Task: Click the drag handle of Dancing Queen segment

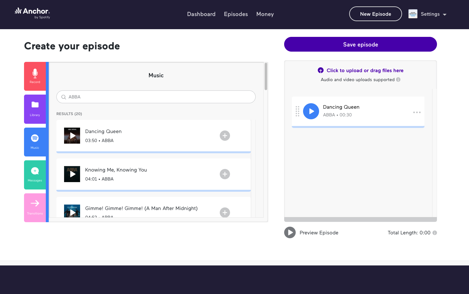Action: pos(297,111)
